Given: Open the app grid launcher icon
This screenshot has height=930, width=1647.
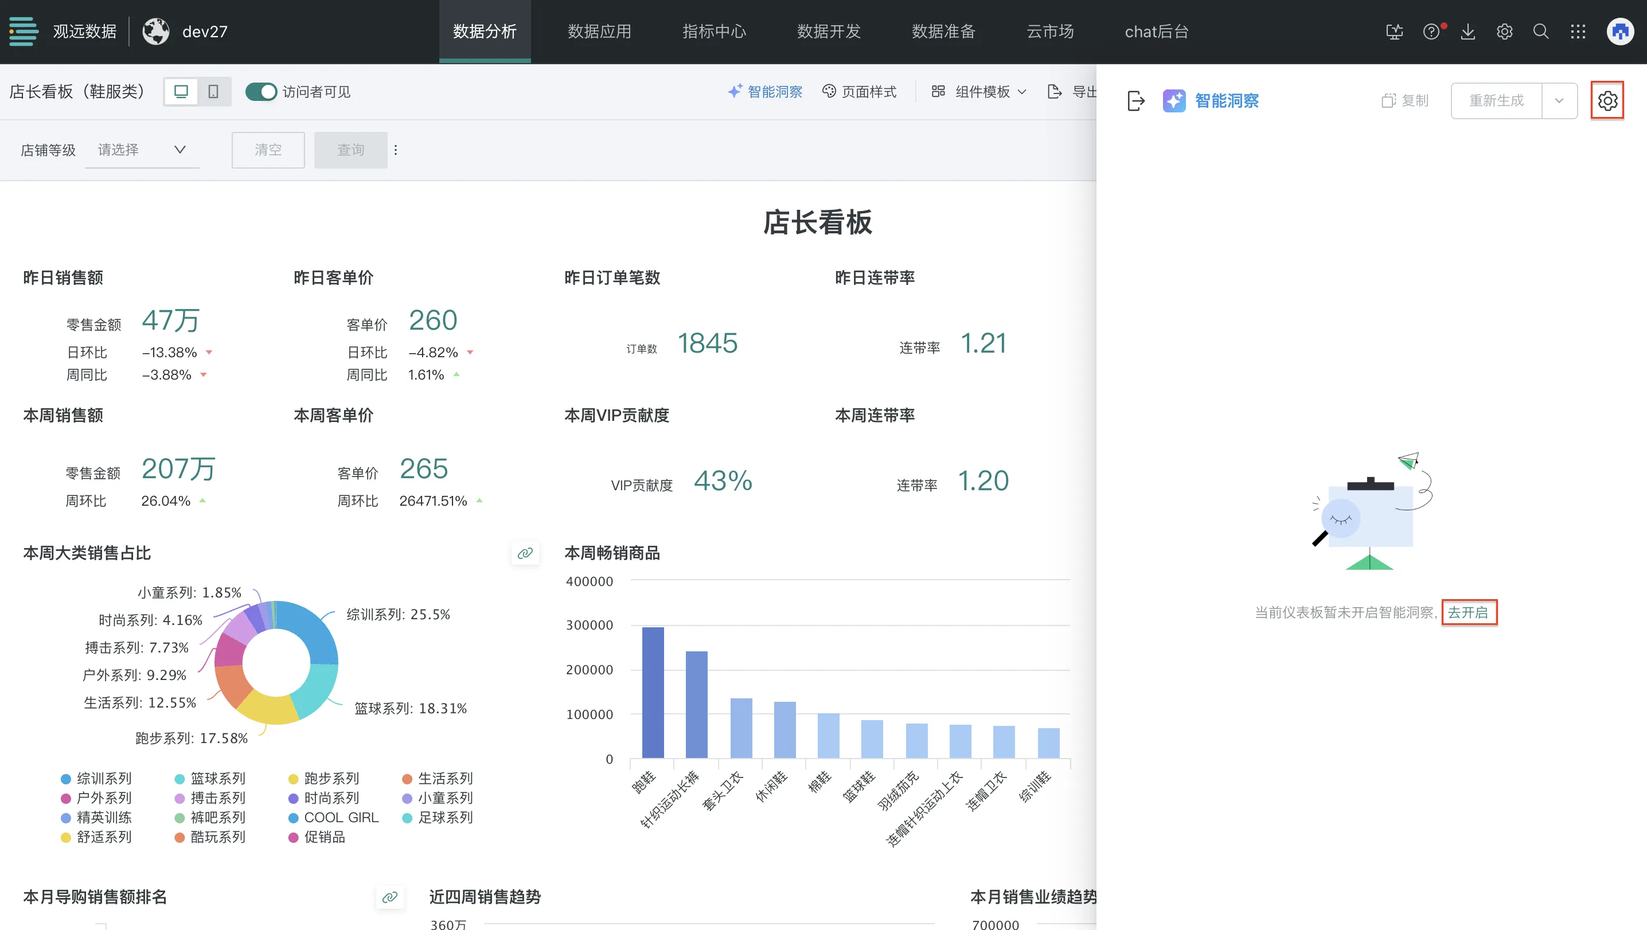Looking at the screenshot, I should pyautogui.click(x=1578, y=32).
